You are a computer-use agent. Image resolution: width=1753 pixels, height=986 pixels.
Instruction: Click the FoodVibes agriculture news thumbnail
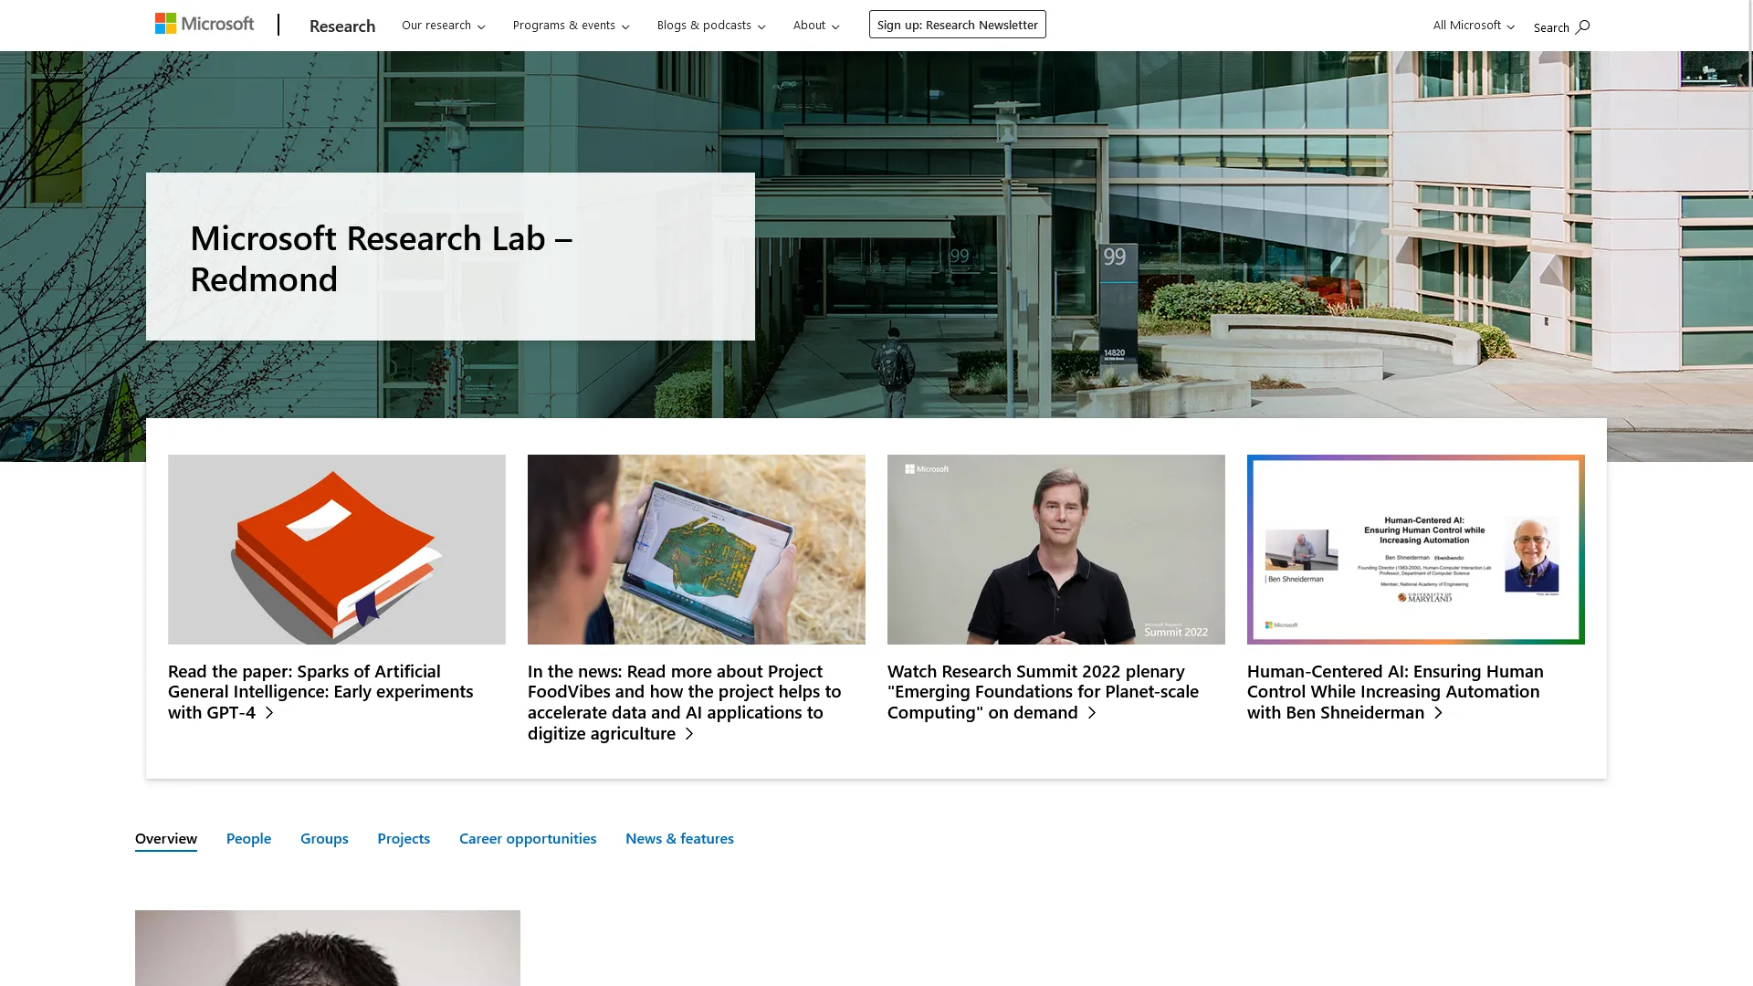(696, 549)
